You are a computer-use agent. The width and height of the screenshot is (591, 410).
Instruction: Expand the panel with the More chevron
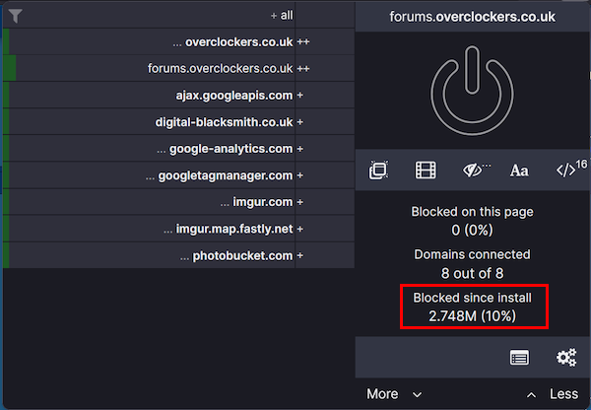393,394
